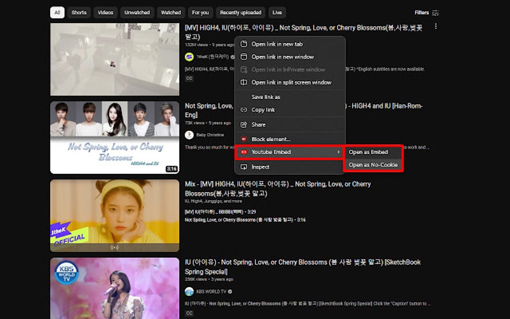This screenshot has height=319, width=510.
Task: Select Open as No-Cookie from the submenu
Action: point(372,164)
